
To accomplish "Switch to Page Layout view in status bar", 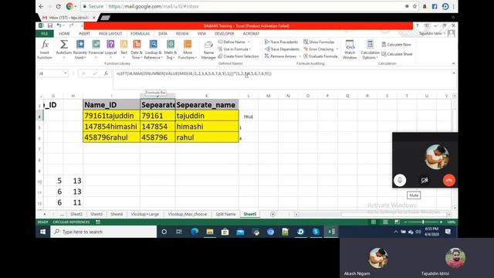I will click(x=385, y=222).
